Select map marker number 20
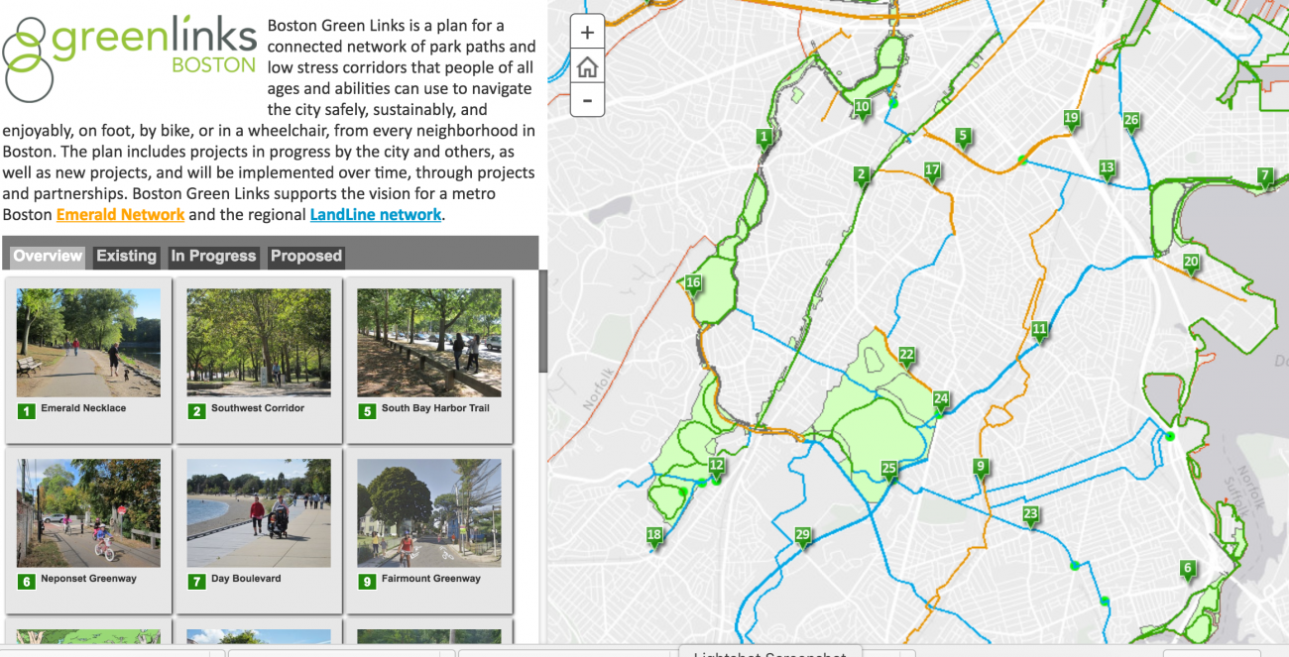The width and height of the screenshot is (1289, 657). [x=1192, y=264]
